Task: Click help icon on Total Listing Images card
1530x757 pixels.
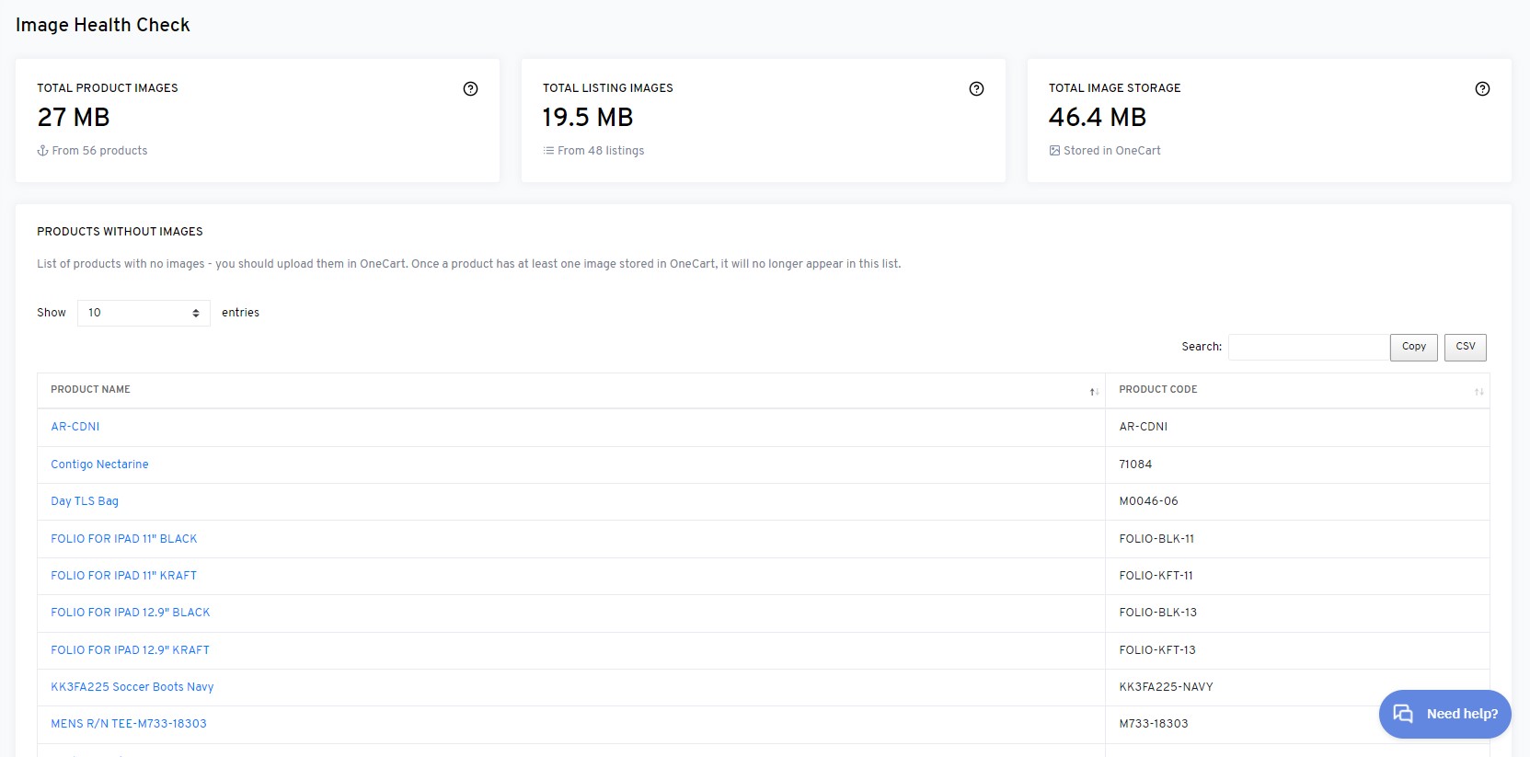Action: (976, 89)
